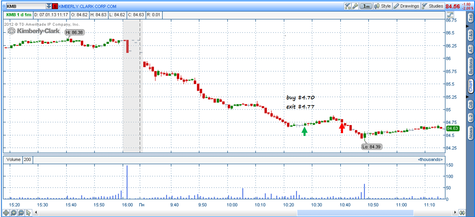
Task: Click the Hi: 86.38 price bubble
Action: click(x=75, y=32)
